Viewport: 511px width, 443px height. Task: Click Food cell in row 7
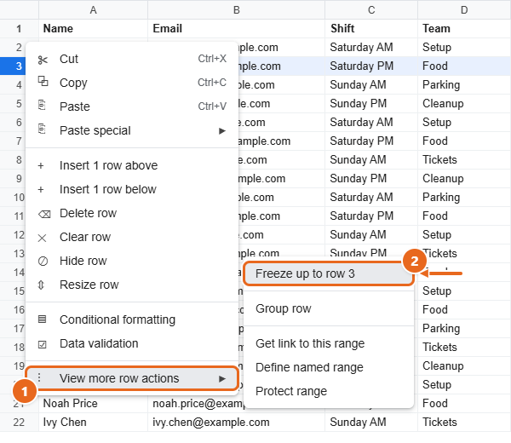pos(464,141)
